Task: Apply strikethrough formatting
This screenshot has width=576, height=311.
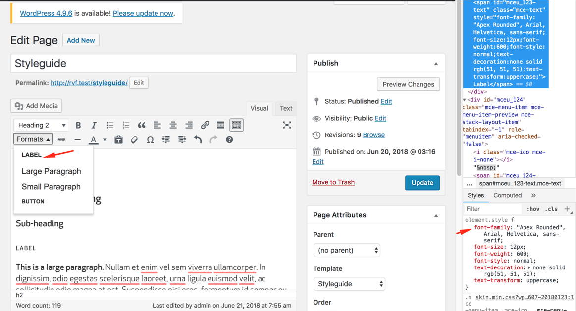Action: point(62,140)
